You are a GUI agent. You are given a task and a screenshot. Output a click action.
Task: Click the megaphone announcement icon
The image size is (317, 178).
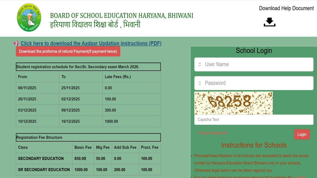coord(16,44)
